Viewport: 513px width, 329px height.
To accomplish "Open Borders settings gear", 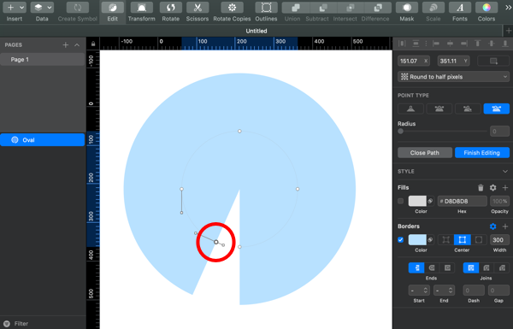I will (x=492, y=226).
